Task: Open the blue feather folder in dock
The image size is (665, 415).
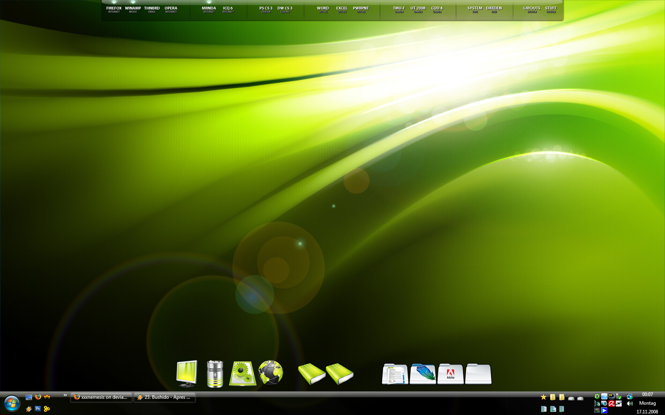Action: click(423, 374)
